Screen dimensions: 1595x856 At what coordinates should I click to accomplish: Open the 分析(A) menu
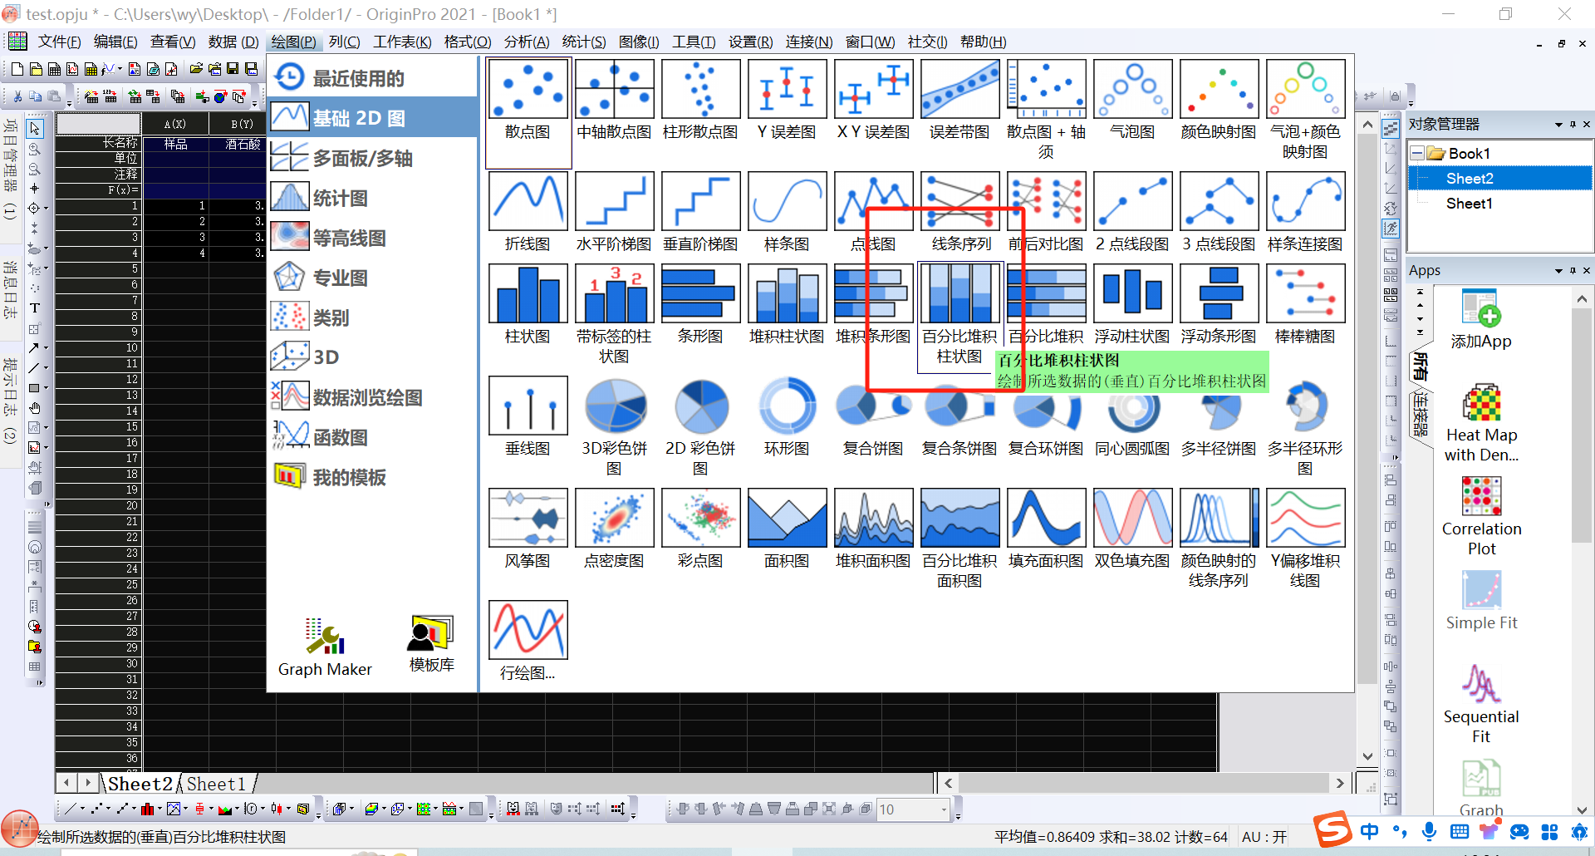(x=526, y=42)
